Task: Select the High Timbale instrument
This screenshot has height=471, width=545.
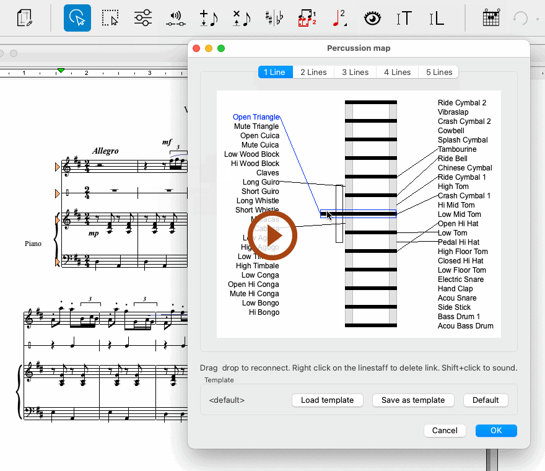Action: tap(257, 266)
